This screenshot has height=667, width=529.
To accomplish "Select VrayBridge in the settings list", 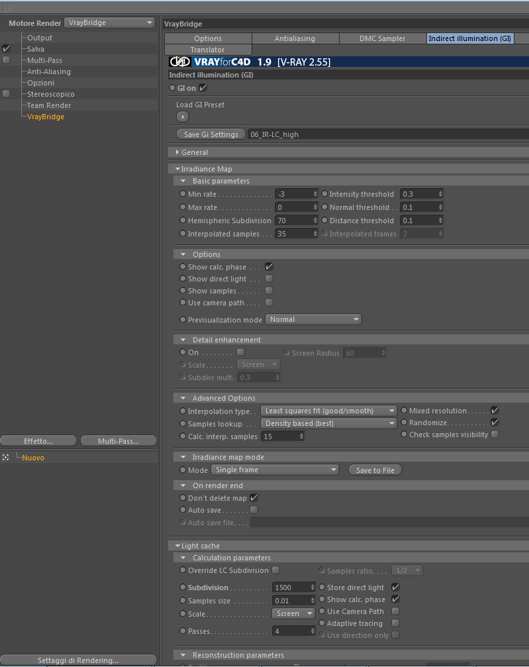I will 46,117.
